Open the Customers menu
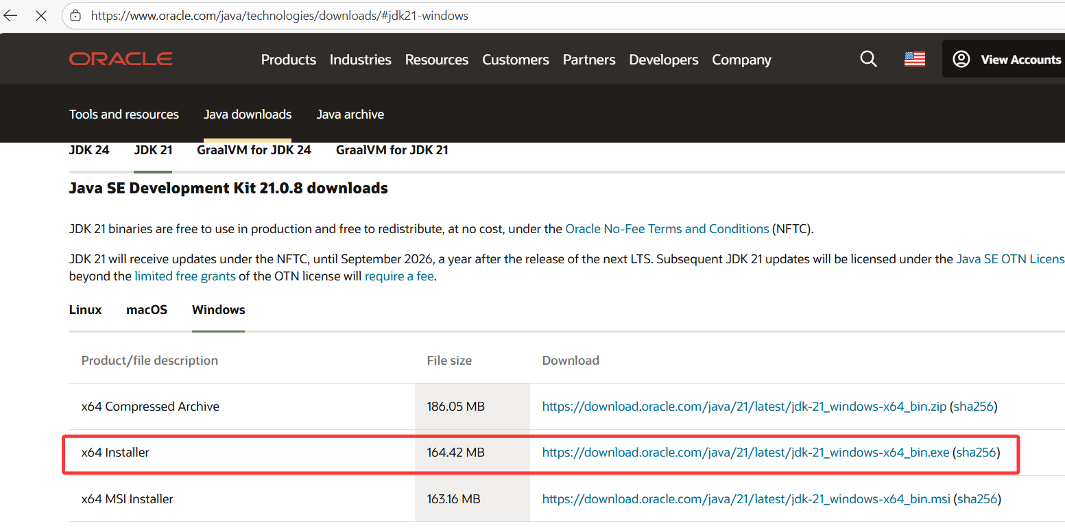Screen dimensions: 1065x530 (516, 60)
